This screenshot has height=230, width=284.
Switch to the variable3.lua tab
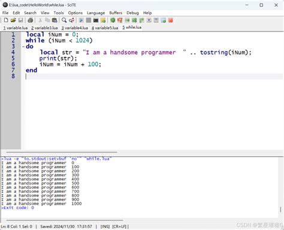coord(44,28)
